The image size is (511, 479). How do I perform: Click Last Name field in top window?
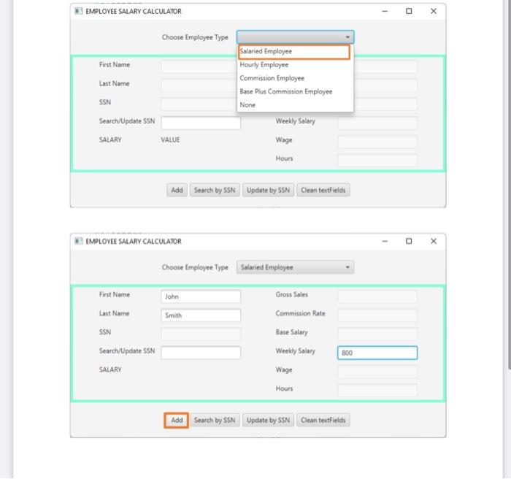coord(199,85)
